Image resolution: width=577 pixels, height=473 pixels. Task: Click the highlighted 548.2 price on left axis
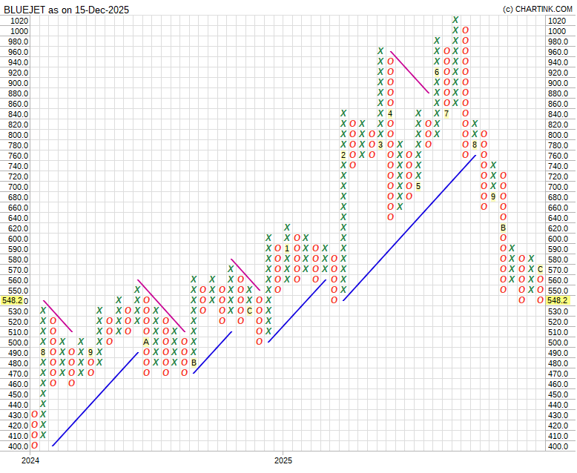tap(13, 301)
